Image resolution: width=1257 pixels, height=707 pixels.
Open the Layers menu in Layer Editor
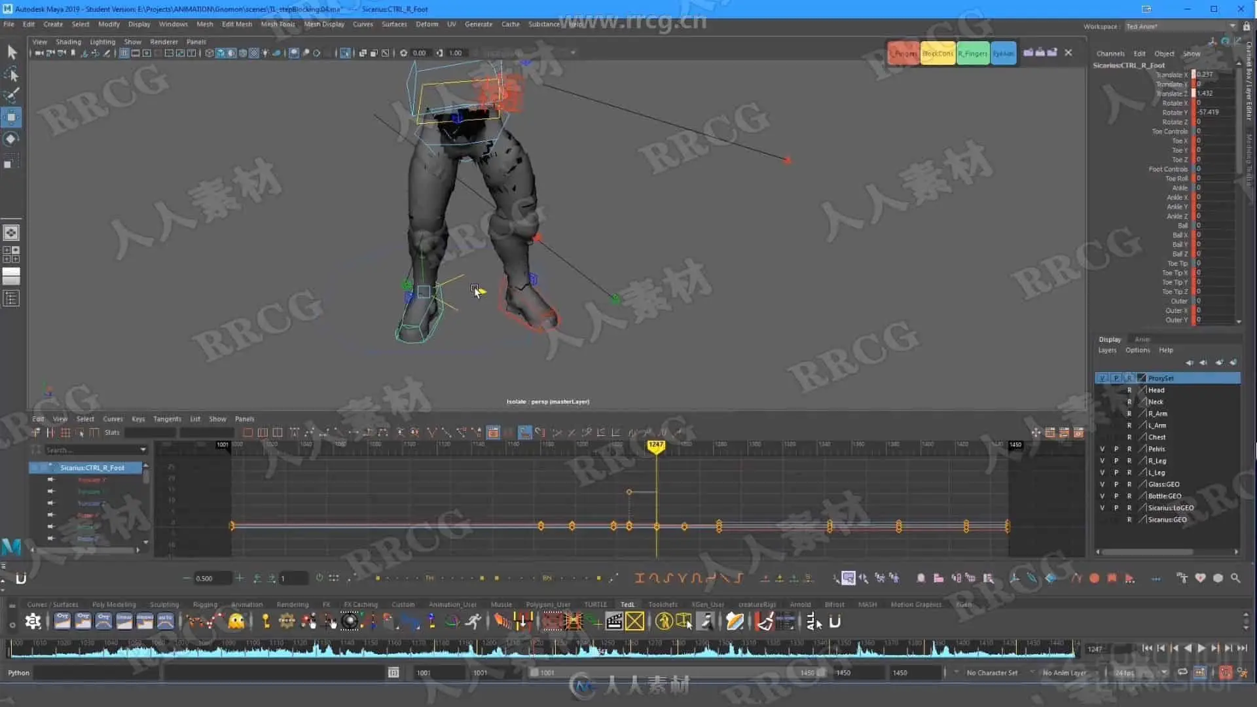coord(1107,350)
